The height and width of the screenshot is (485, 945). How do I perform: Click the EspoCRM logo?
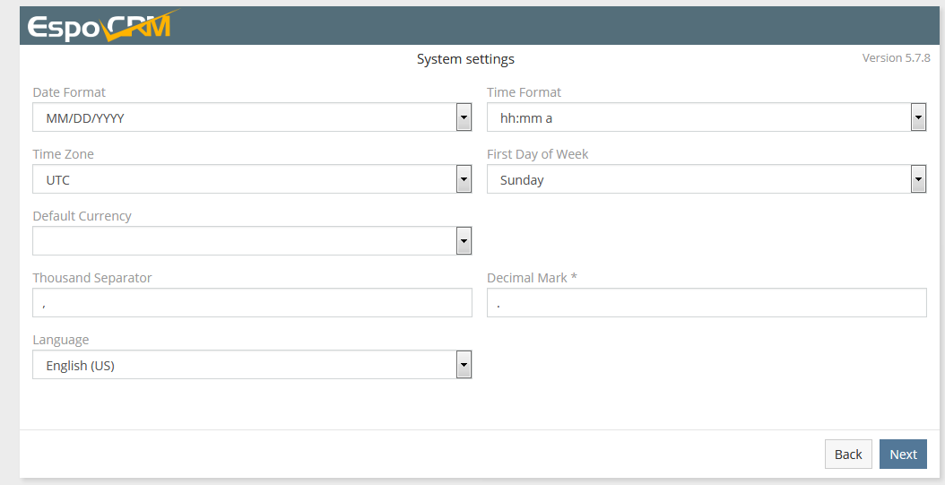103,26
